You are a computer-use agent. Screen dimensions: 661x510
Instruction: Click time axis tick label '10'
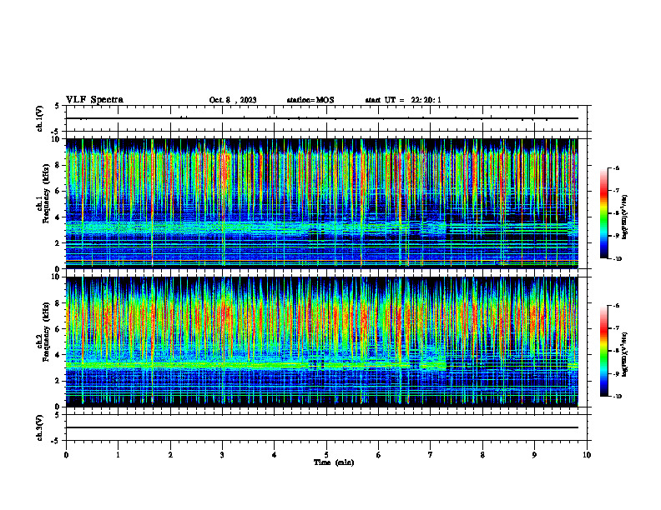coord(587,455)
